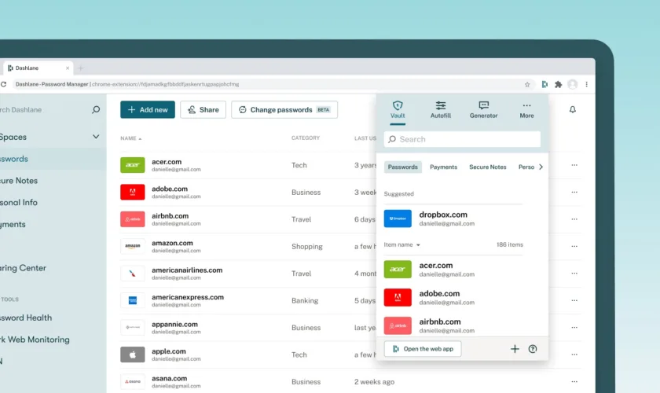The height and width of the screenshot is (393, 660).
Task: Open amazon.com entry in the main list
Action: pyautogui.click(x=172, y=243)
